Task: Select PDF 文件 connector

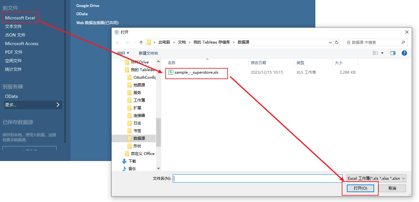Action: pos(14,52)
